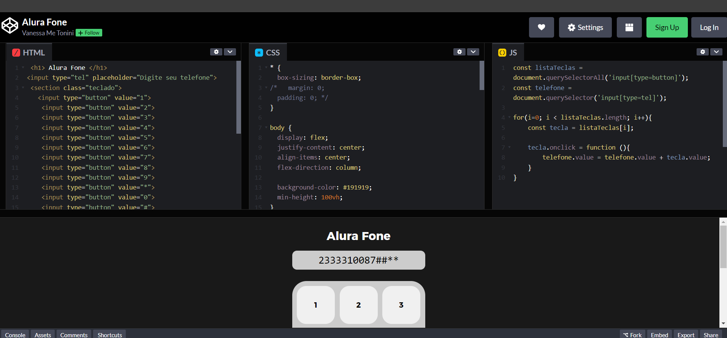This screenshot has width=727, height=338.
Task: Select the CSS editor tab
Action: [x=268, y=52]
